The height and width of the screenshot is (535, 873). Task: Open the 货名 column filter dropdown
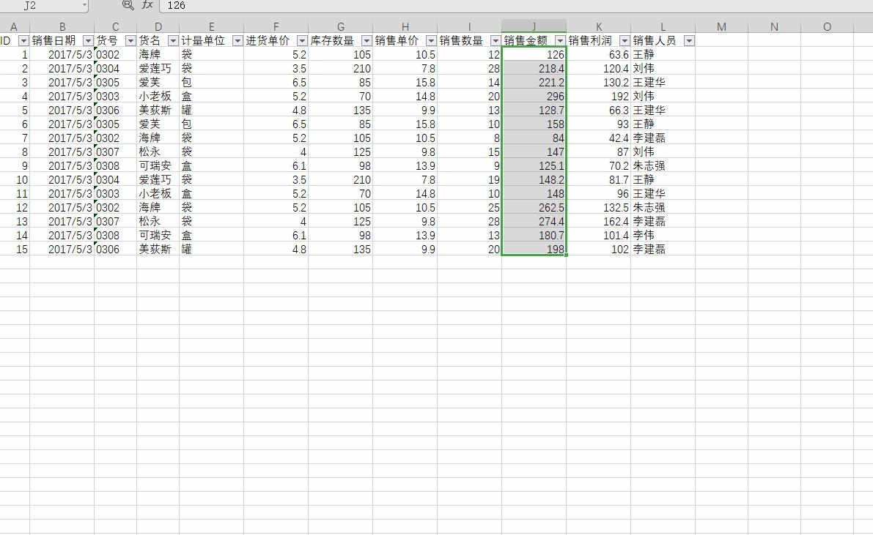click(172, 40)
